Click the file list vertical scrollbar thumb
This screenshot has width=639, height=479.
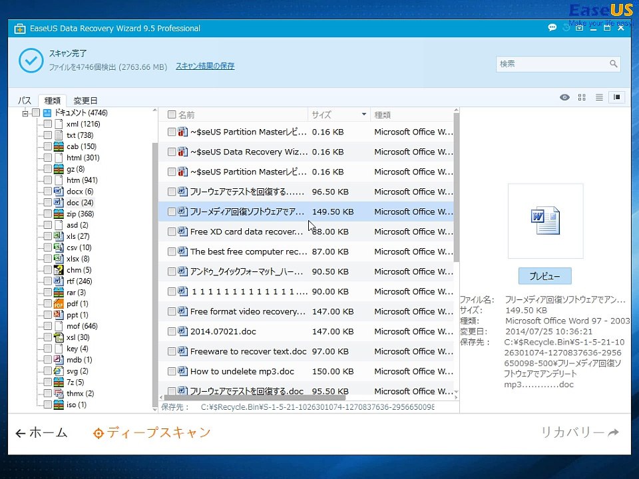(x=456, y=188)
